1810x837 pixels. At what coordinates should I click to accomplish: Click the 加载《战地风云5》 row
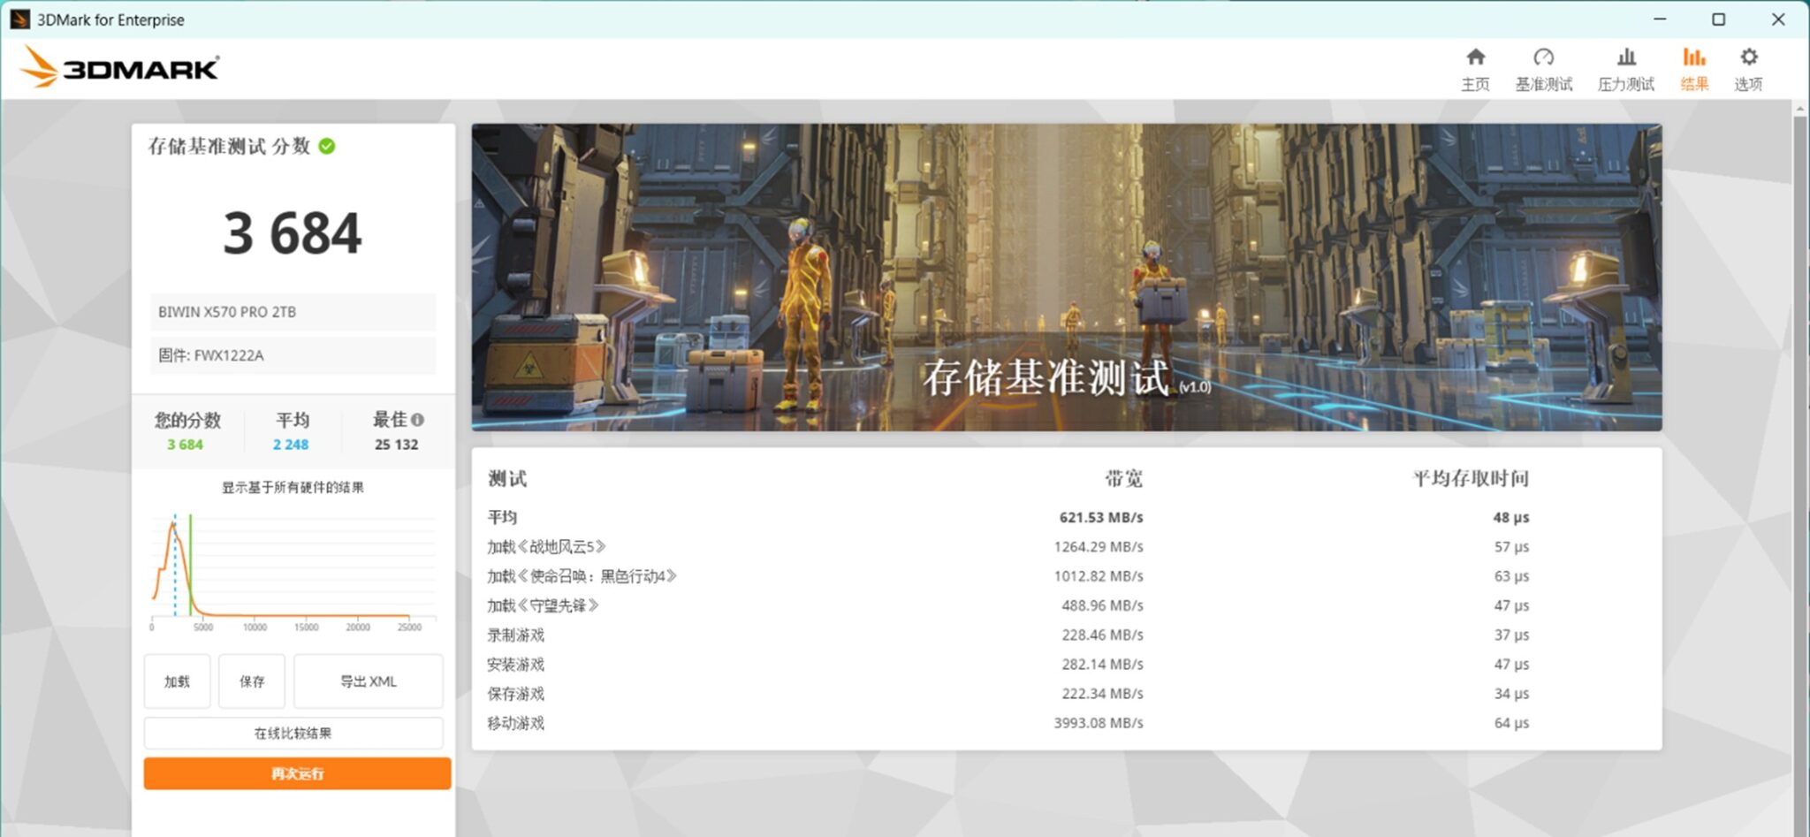1067,547
